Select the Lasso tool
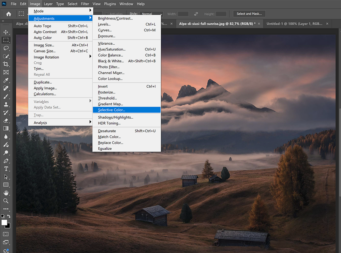This screenshot has width=341, height=253. pos(6,48)
